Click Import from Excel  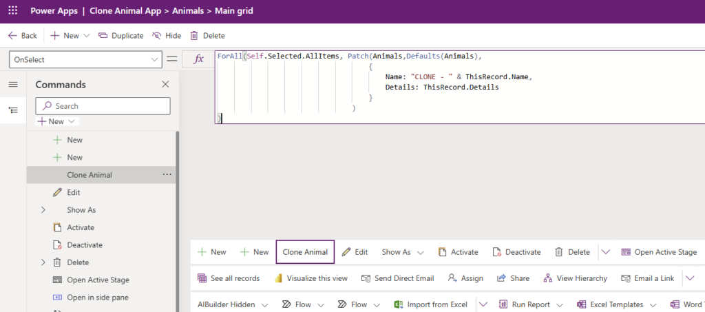pyautogui.click(x=431, y=304)
